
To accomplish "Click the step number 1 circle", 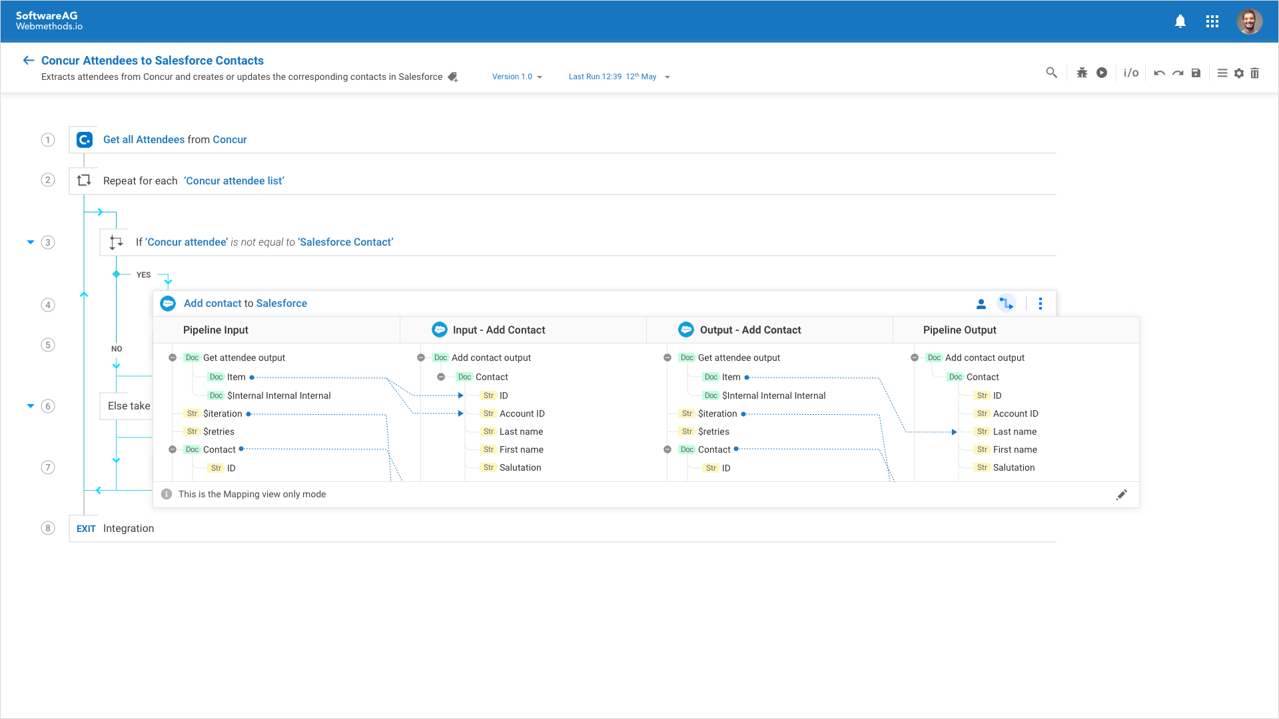I will (x=48, y=140).
